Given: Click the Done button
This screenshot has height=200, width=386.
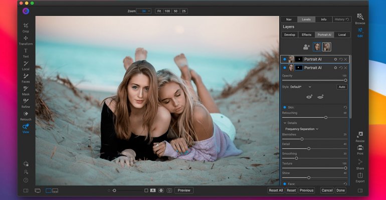Looking at the screenshot, I should 341,190.
